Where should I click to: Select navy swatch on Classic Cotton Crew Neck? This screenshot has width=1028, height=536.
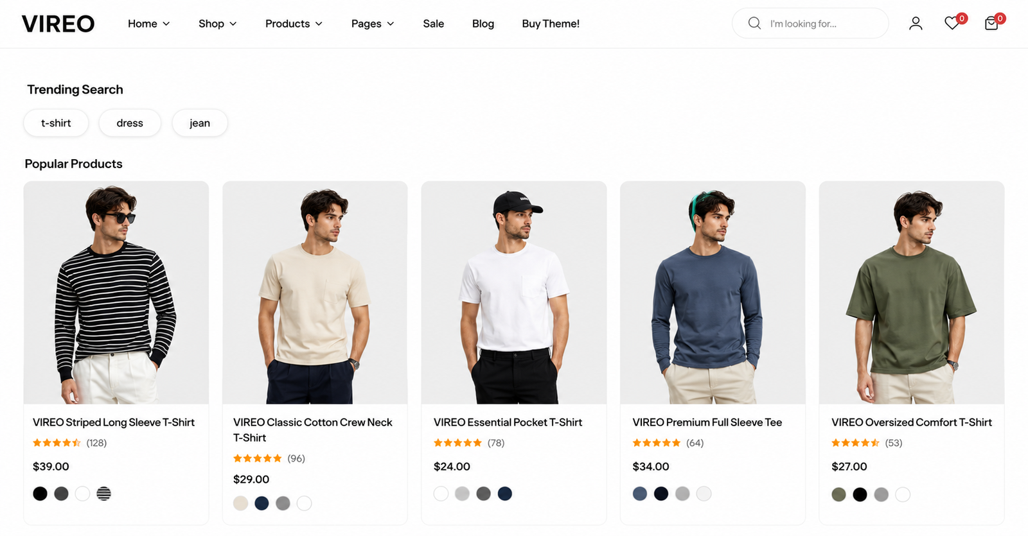click(261, 503)
